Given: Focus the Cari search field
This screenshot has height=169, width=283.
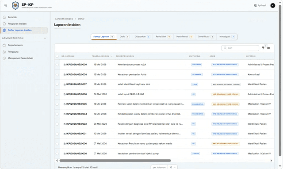Looking at the screenshot, I should pos(240,48).
